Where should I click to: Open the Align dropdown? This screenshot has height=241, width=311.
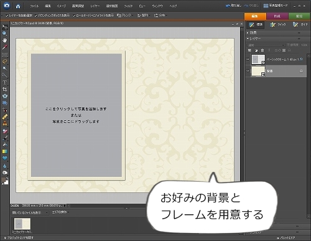144,16
